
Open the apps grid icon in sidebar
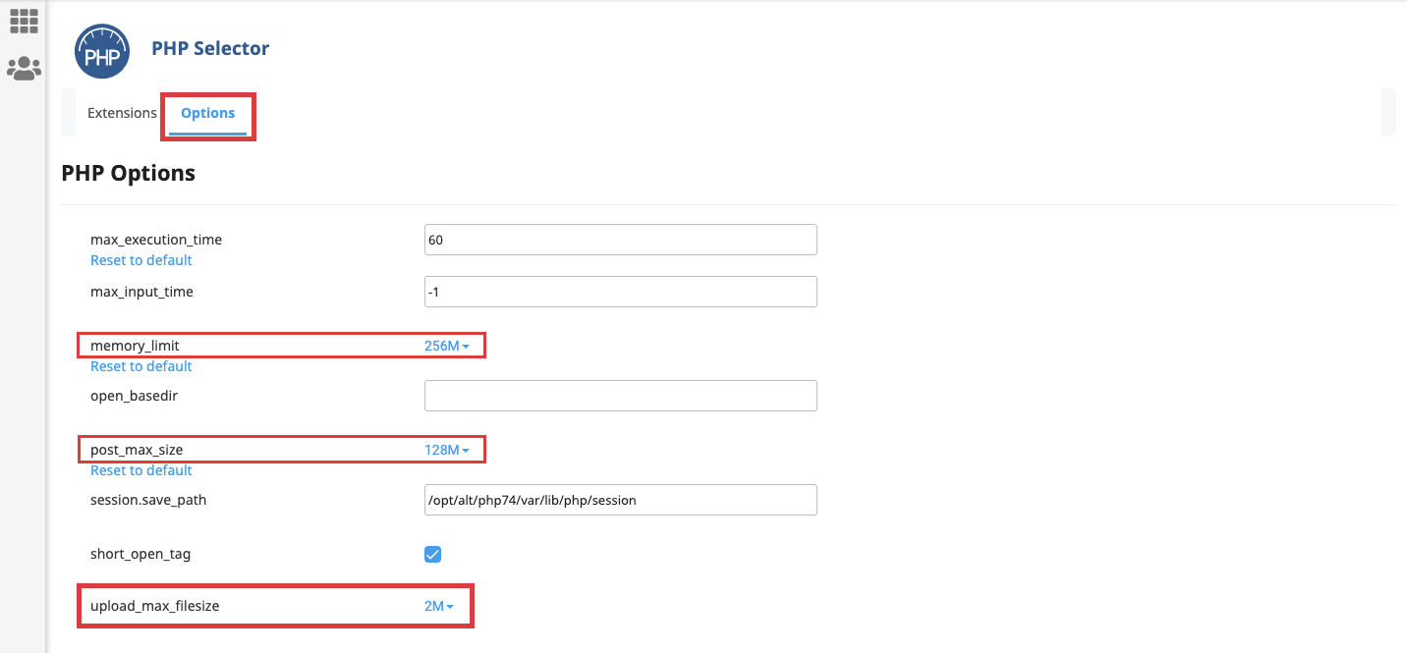pos(24,21)
